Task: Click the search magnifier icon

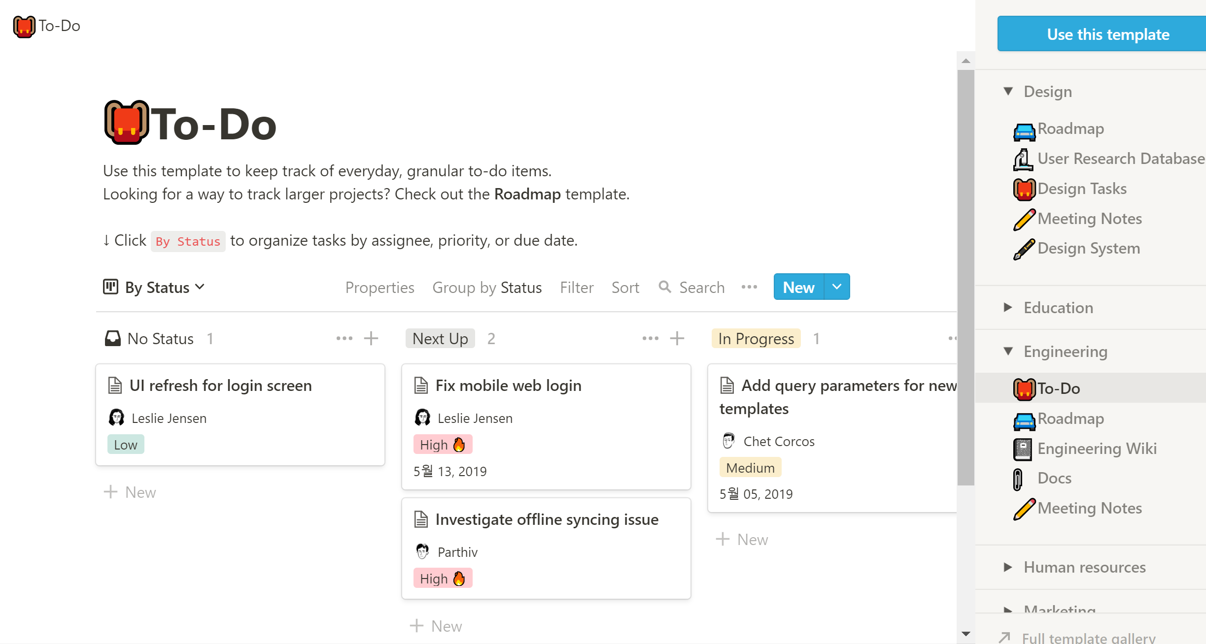Action: click(665, 287)
